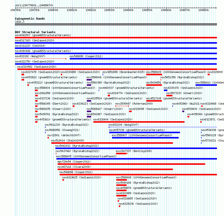The image size is (224, 216).
Task: Click nsv5686956 (Chuang2021) label
Action: [62, 130]
